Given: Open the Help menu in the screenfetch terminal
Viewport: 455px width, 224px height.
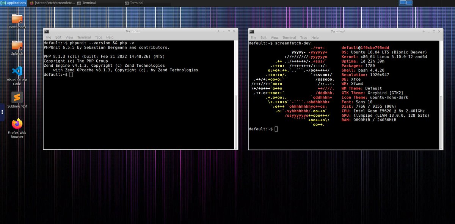Looking at the screenshot, I should tap(315, 38).
